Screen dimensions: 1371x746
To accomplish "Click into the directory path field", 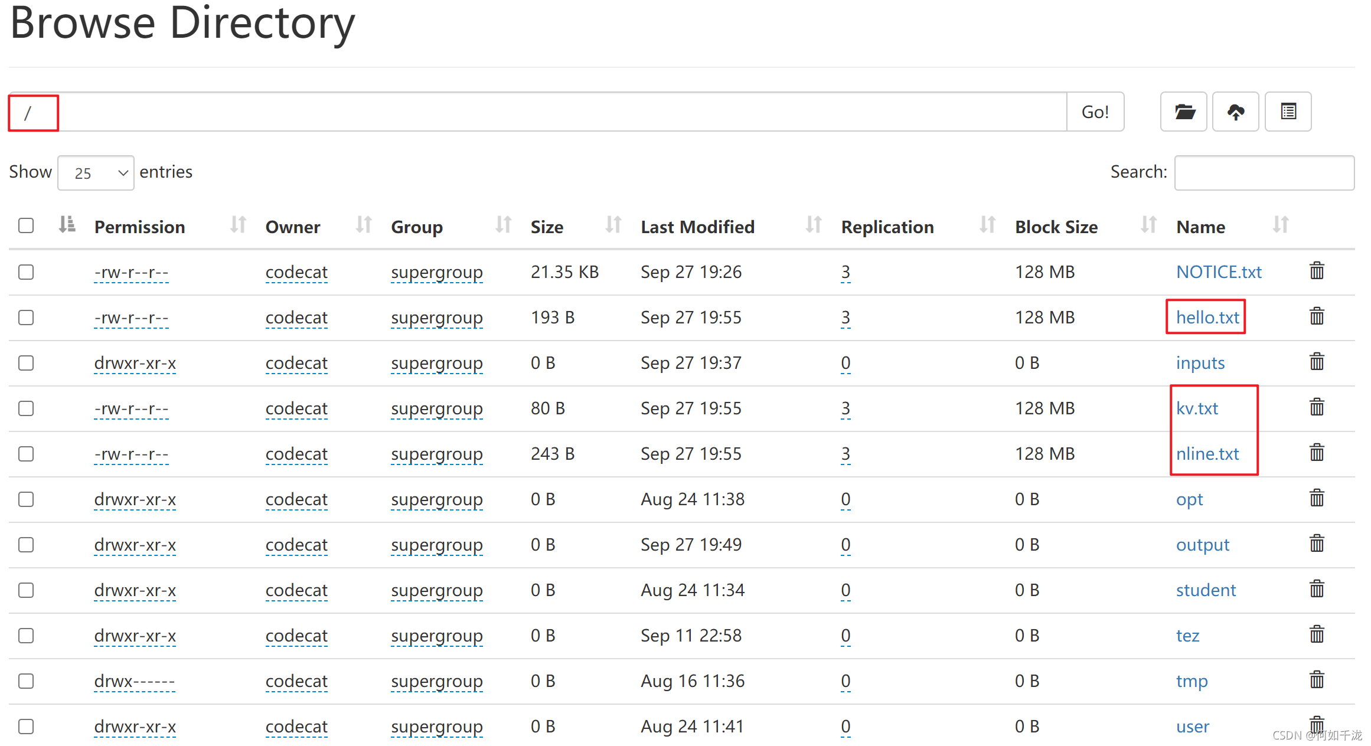I will (538, 112).
